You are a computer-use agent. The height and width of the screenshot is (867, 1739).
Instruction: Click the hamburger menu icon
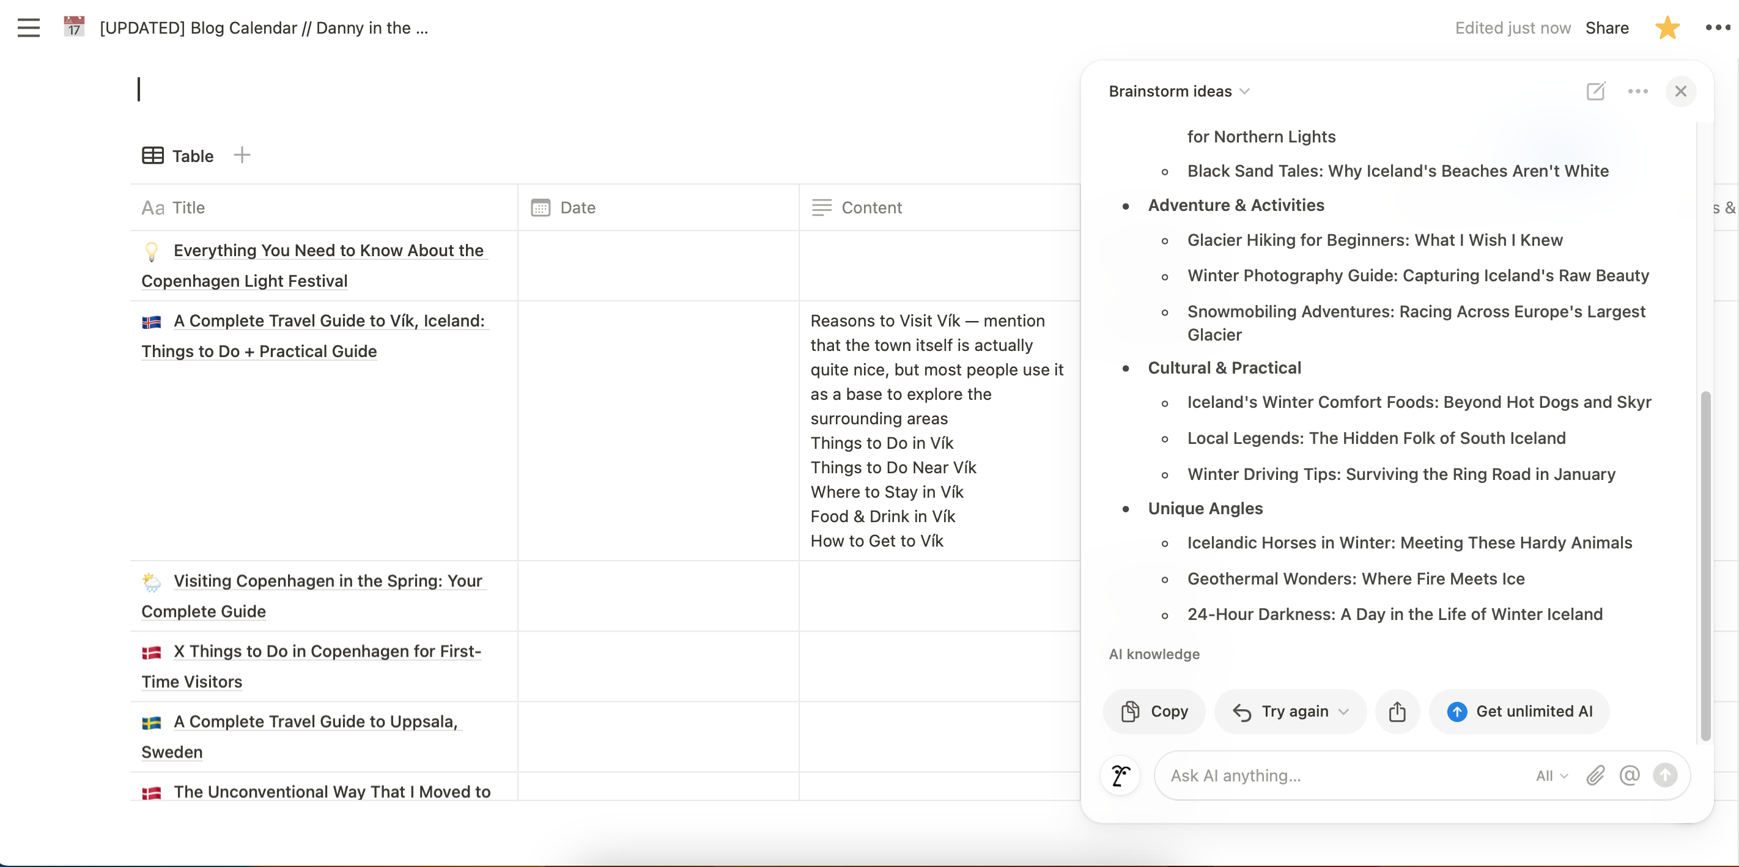[27, 28]
